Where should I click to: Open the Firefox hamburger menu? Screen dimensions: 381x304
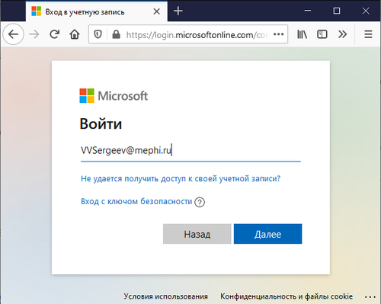(x=368, y=34)
